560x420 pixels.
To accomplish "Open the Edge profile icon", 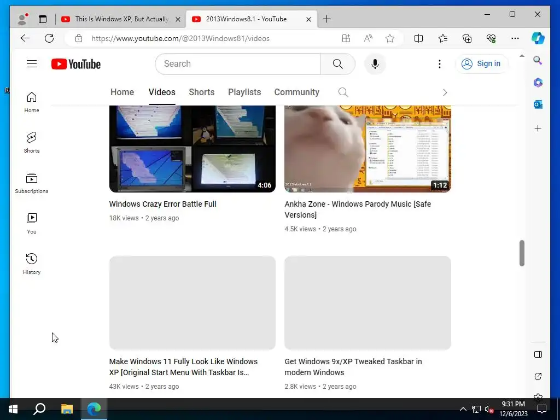I will coord(22,19).
